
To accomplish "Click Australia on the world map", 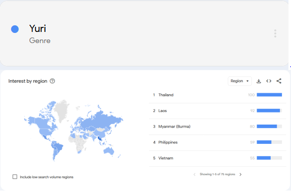I will (x=108, y=151).
